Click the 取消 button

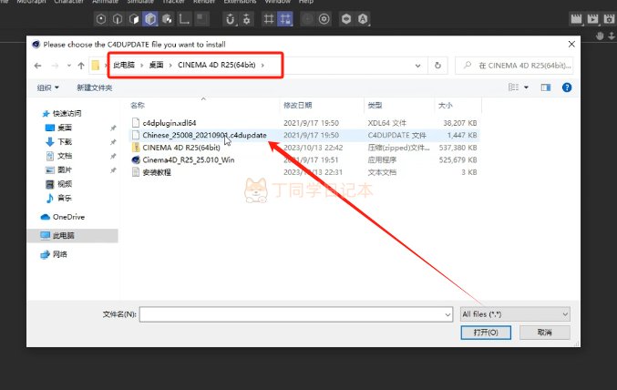(x=545, y=333)
